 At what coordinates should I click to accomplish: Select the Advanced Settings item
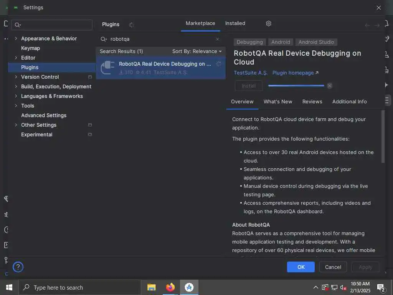44,115
